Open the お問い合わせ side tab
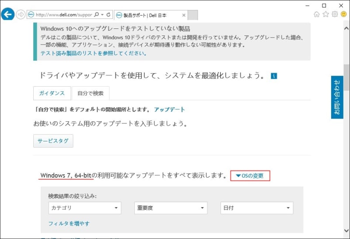This screenshot has width=350, height=239. click(337, 97)
